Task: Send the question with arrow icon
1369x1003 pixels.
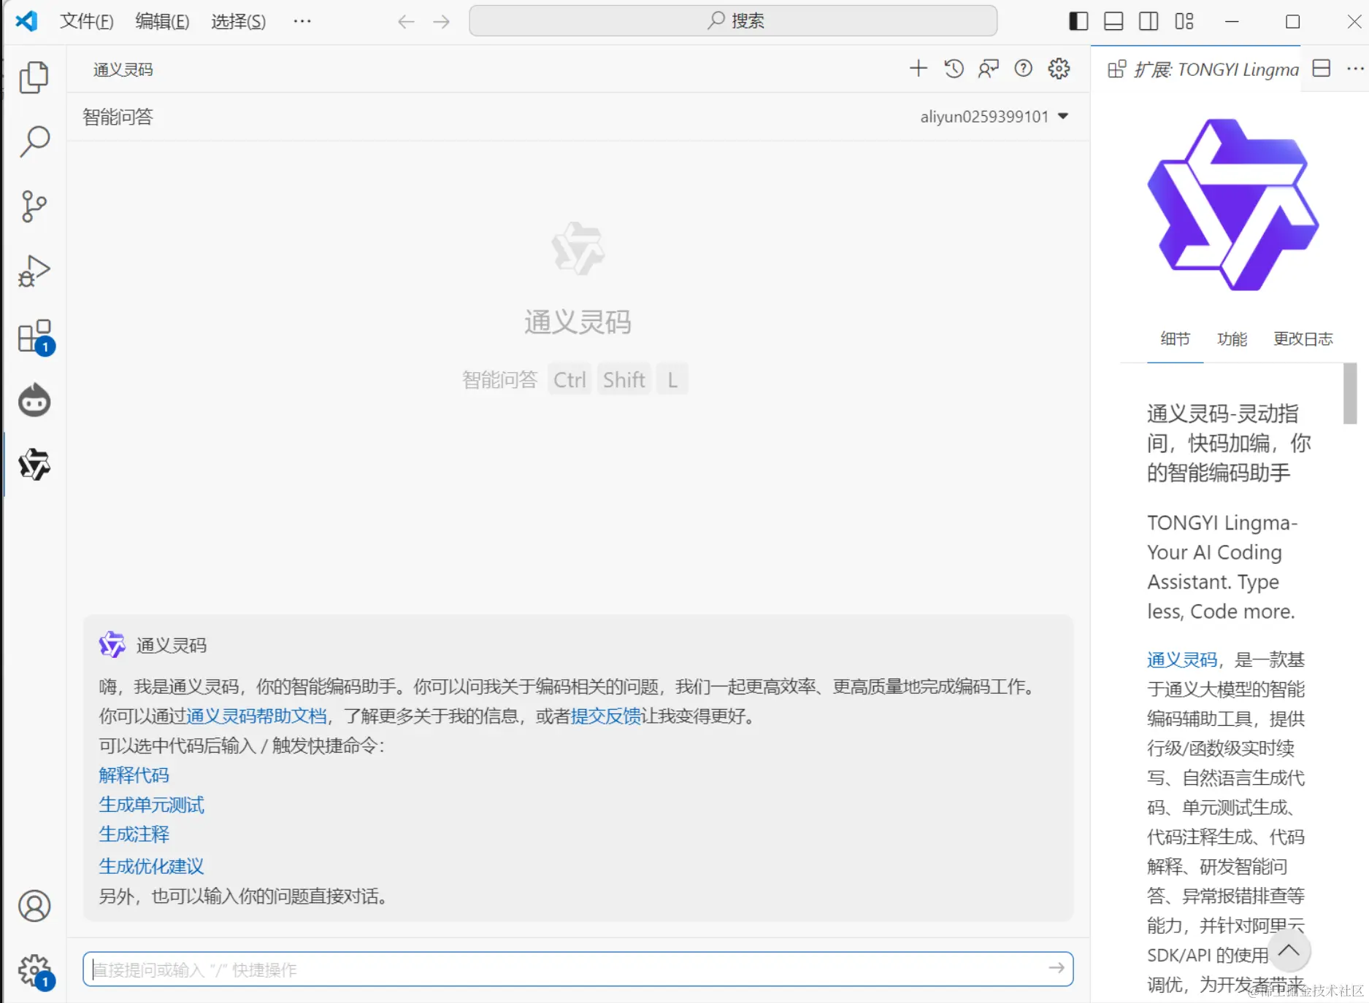Action: point(1057,968)
